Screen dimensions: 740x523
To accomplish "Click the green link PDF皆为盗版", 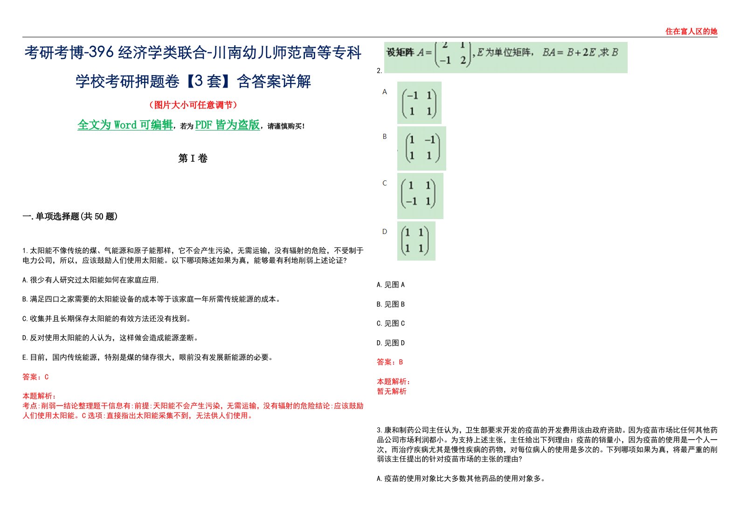I will (228, 125).
